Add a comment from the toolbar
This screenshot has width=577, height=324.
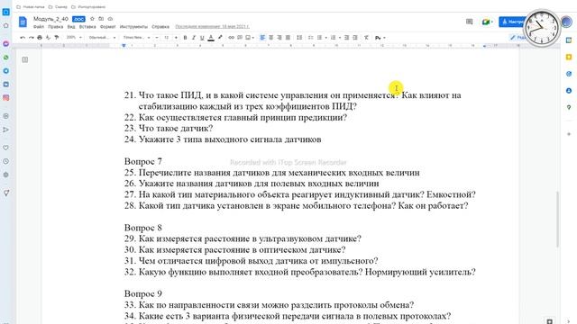[240, 38]
